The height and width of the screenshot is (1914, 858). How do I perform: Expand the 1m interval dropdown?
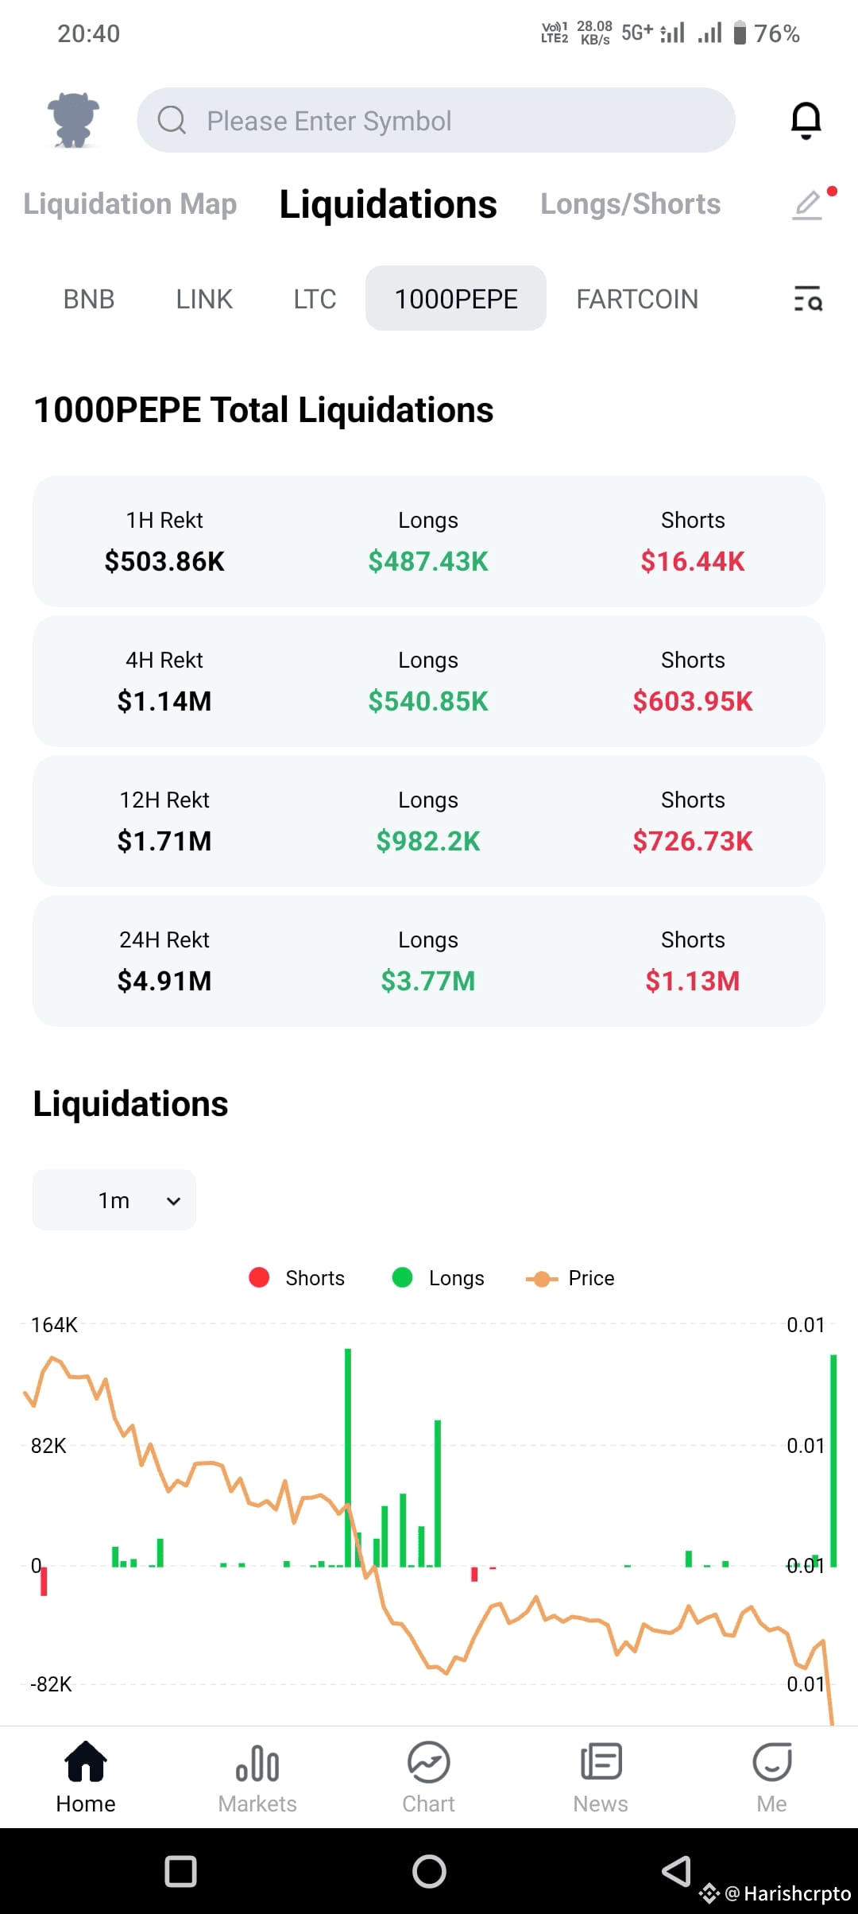[114, 1200]
